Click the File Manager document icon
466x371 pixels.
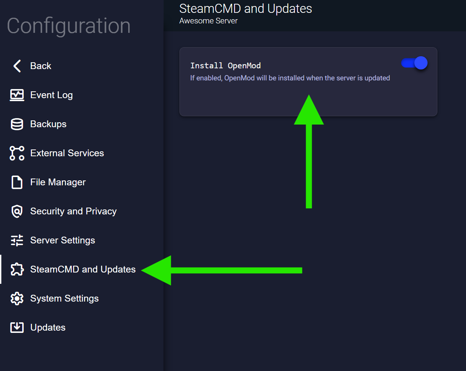point(17,182)
